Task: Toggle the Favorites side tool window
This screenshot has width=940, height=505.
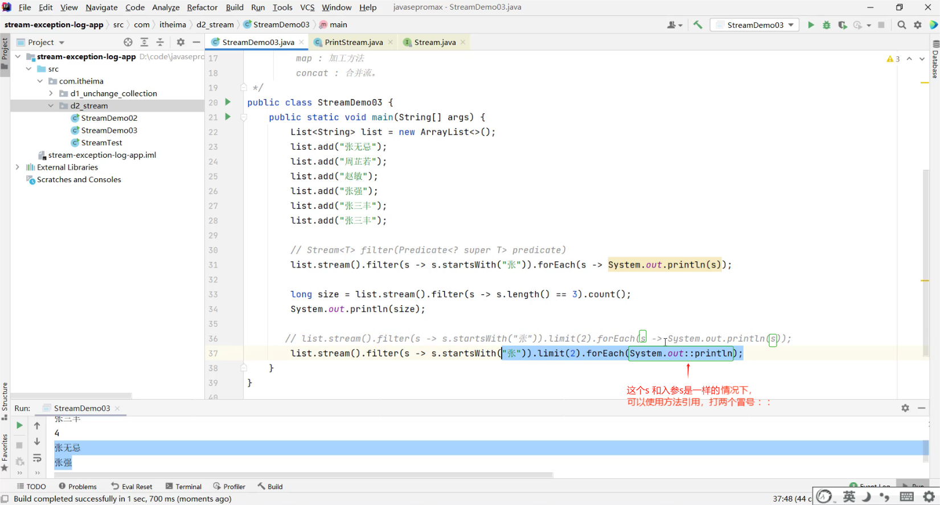Action: coord(5,452)
